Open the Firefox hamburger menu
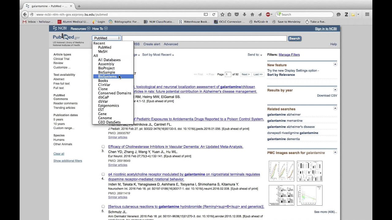This screenshot has width=392, height=220. (367, 14)
